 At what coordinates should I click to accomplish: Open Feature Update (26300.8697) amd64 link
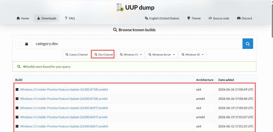(64, 108)
